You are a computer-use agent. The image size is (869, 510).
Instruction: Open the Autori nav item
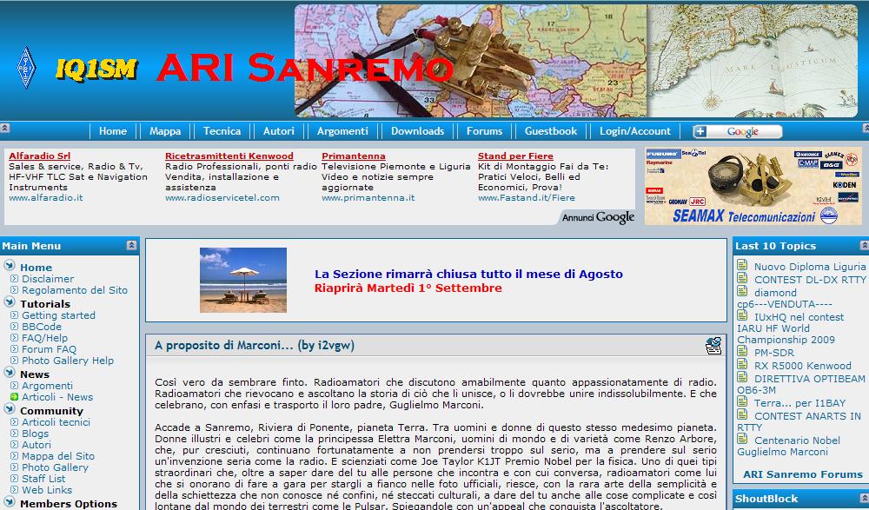(279, 131)
